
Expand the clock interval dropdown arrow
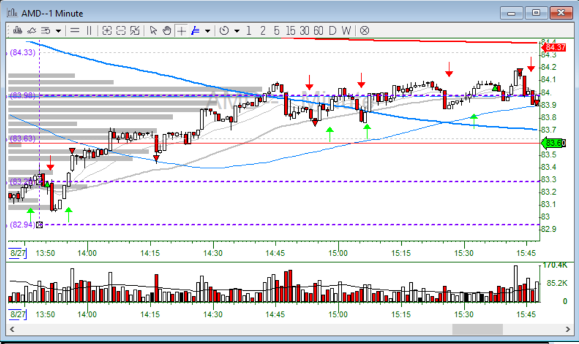click(x=236, y=31)
